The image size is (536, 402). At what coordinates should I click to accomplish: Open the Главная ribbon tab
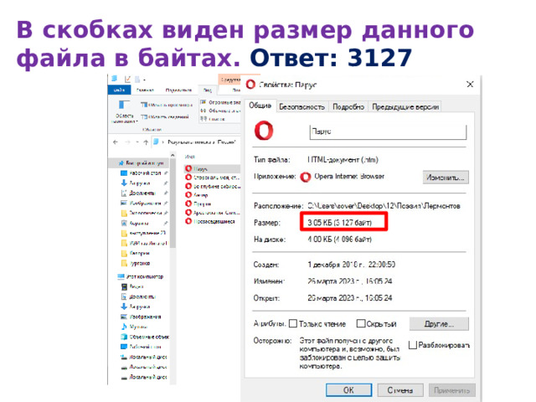[x=145, y=90]
